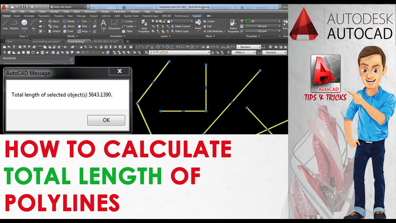Select the Array tool
This screenshot has width=396, height=223.
[x=82, y=31]
